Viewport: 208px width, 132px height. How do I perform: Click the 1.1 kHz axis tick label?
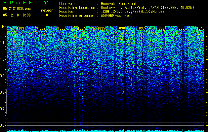[x=3, y=43]
